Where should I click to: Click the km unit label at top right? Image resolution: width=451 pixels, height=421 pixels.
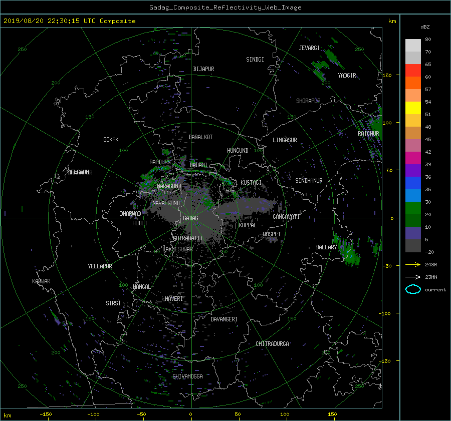tap(392, 21)
